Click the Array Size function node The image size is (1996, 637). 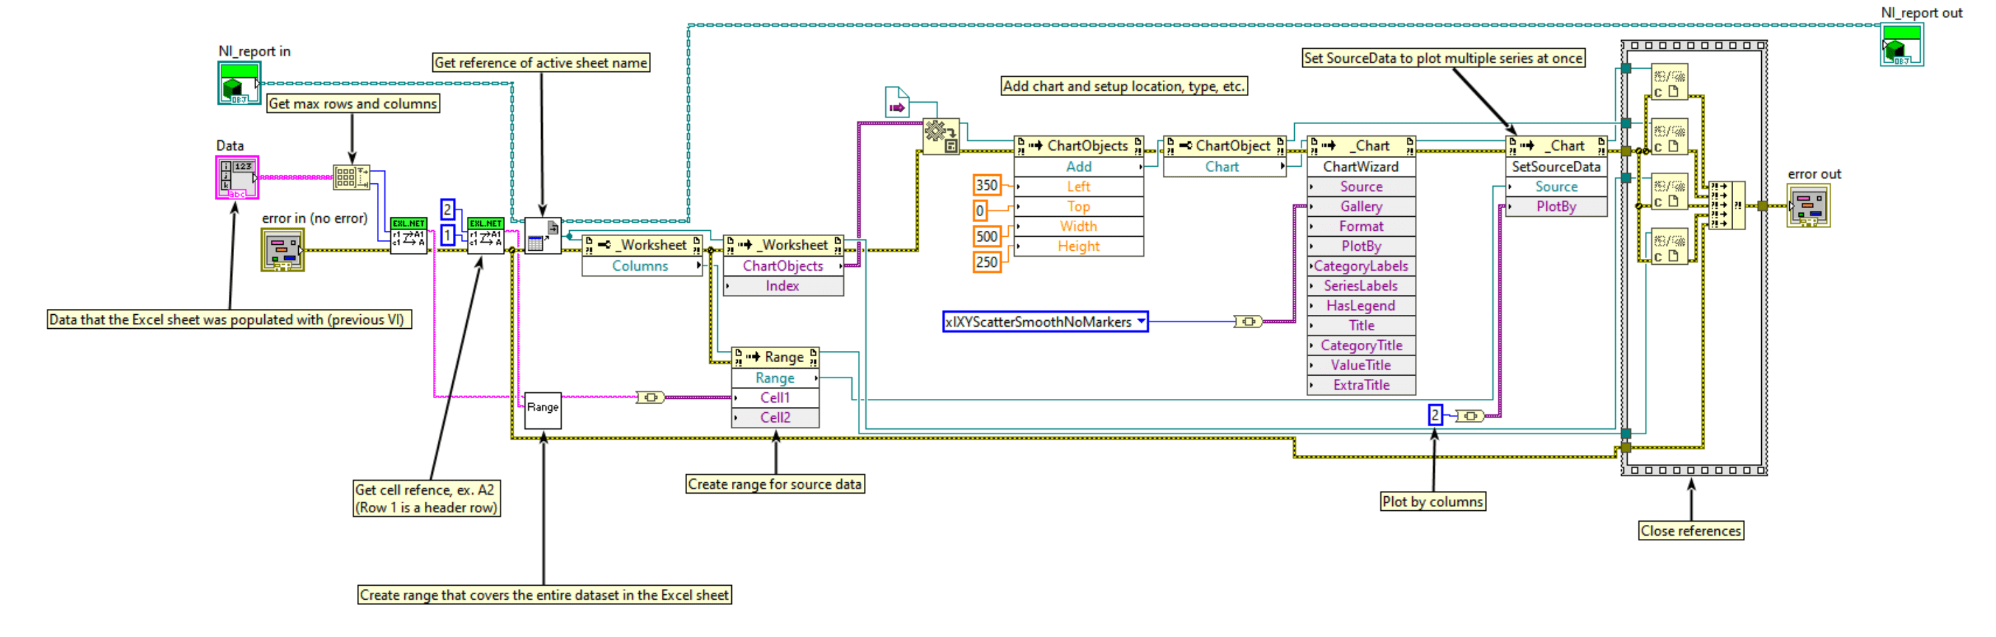click(351, 177)
